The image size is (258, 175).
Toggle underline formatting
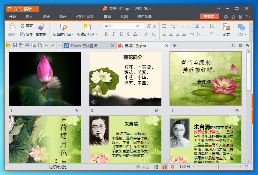click(x=121, y=34)
